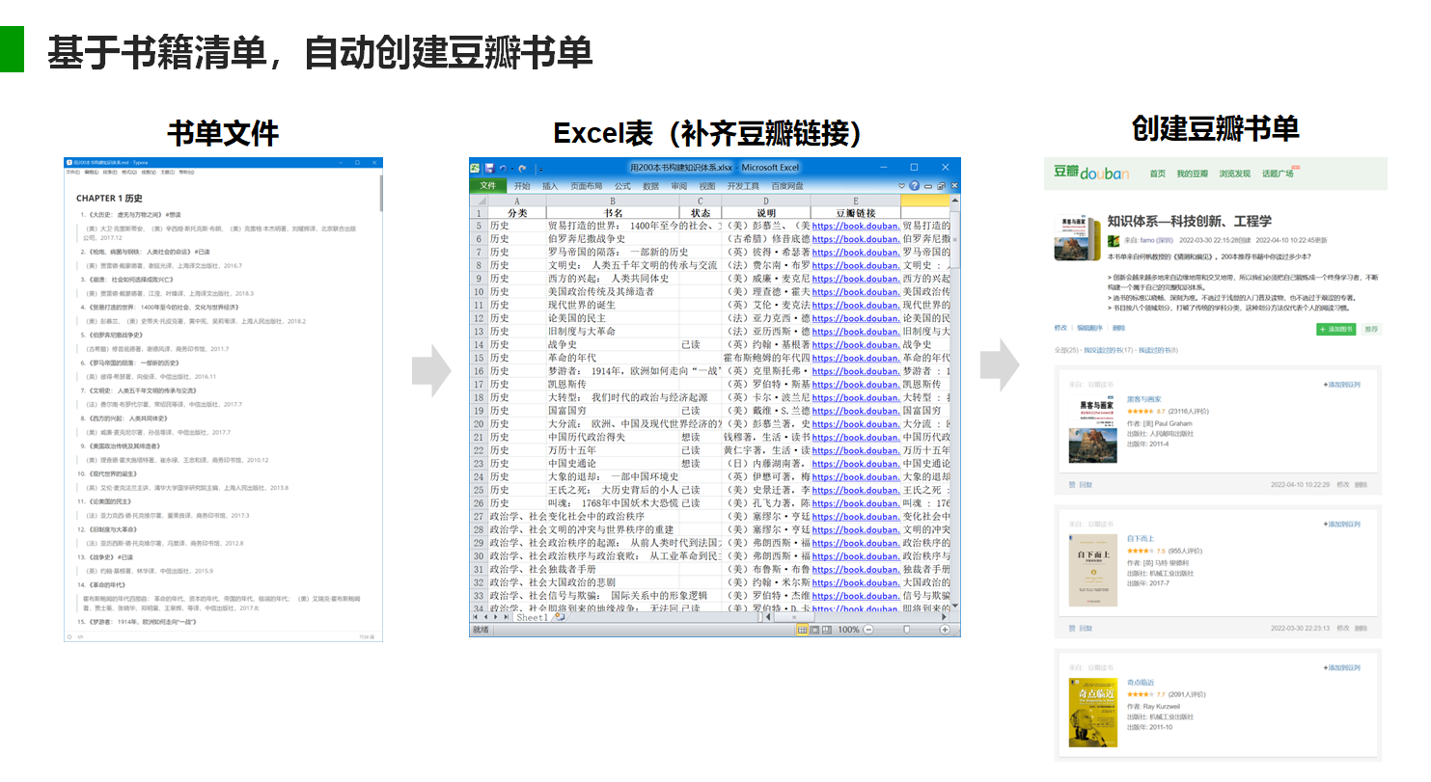Click the Sheet1 worksheet tab

click(x=532, y=617)
